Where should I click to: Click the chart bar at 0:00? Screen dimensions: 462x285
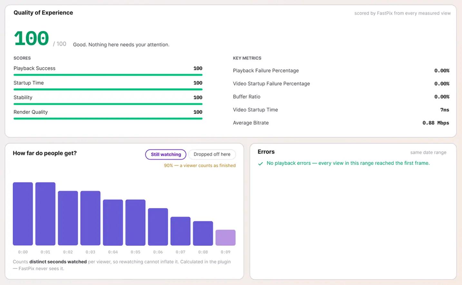(x=23, y=214)
